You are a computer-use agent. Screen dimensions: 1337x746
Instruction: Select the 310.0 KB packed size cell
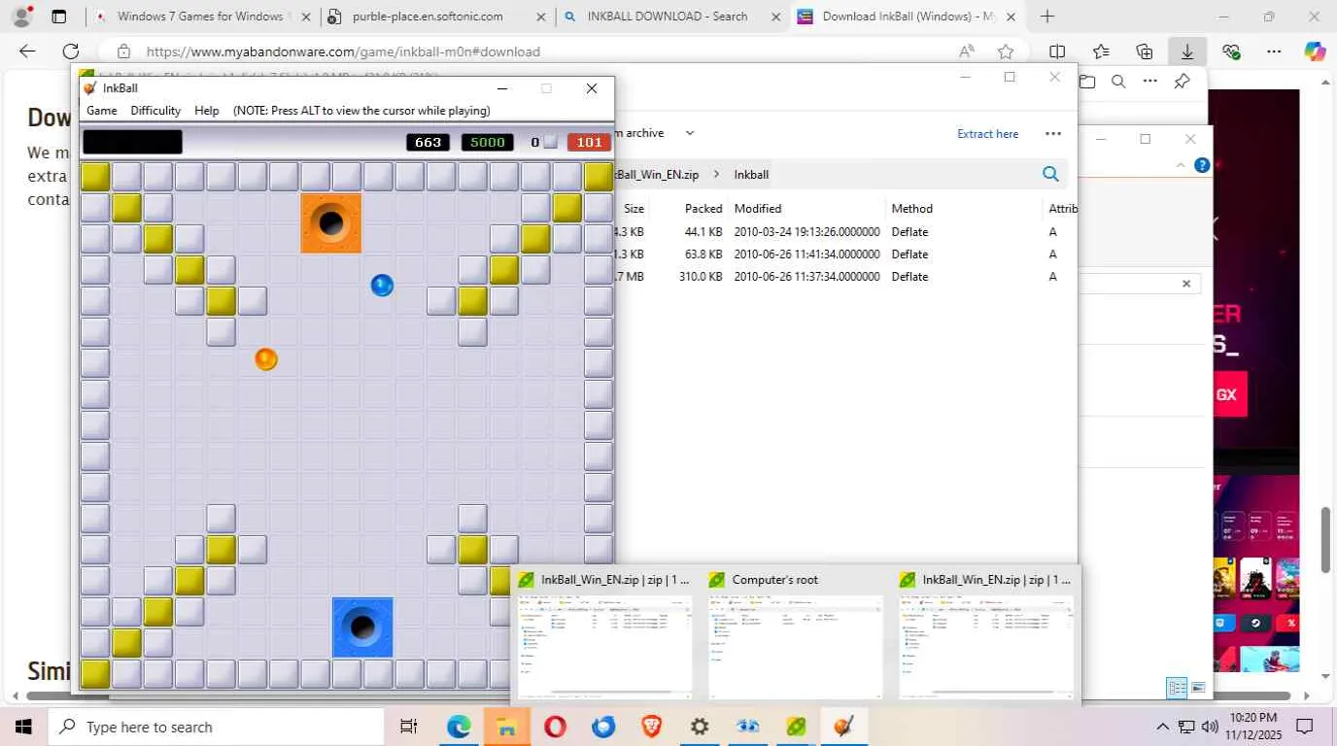click(x=700, y=277)
